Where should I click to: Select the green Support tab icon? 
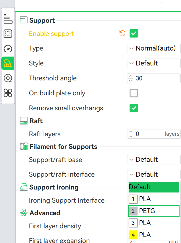[8, 63]
